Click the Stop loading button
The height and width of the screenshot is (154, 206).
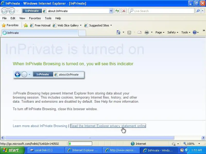tap(124, 11)
